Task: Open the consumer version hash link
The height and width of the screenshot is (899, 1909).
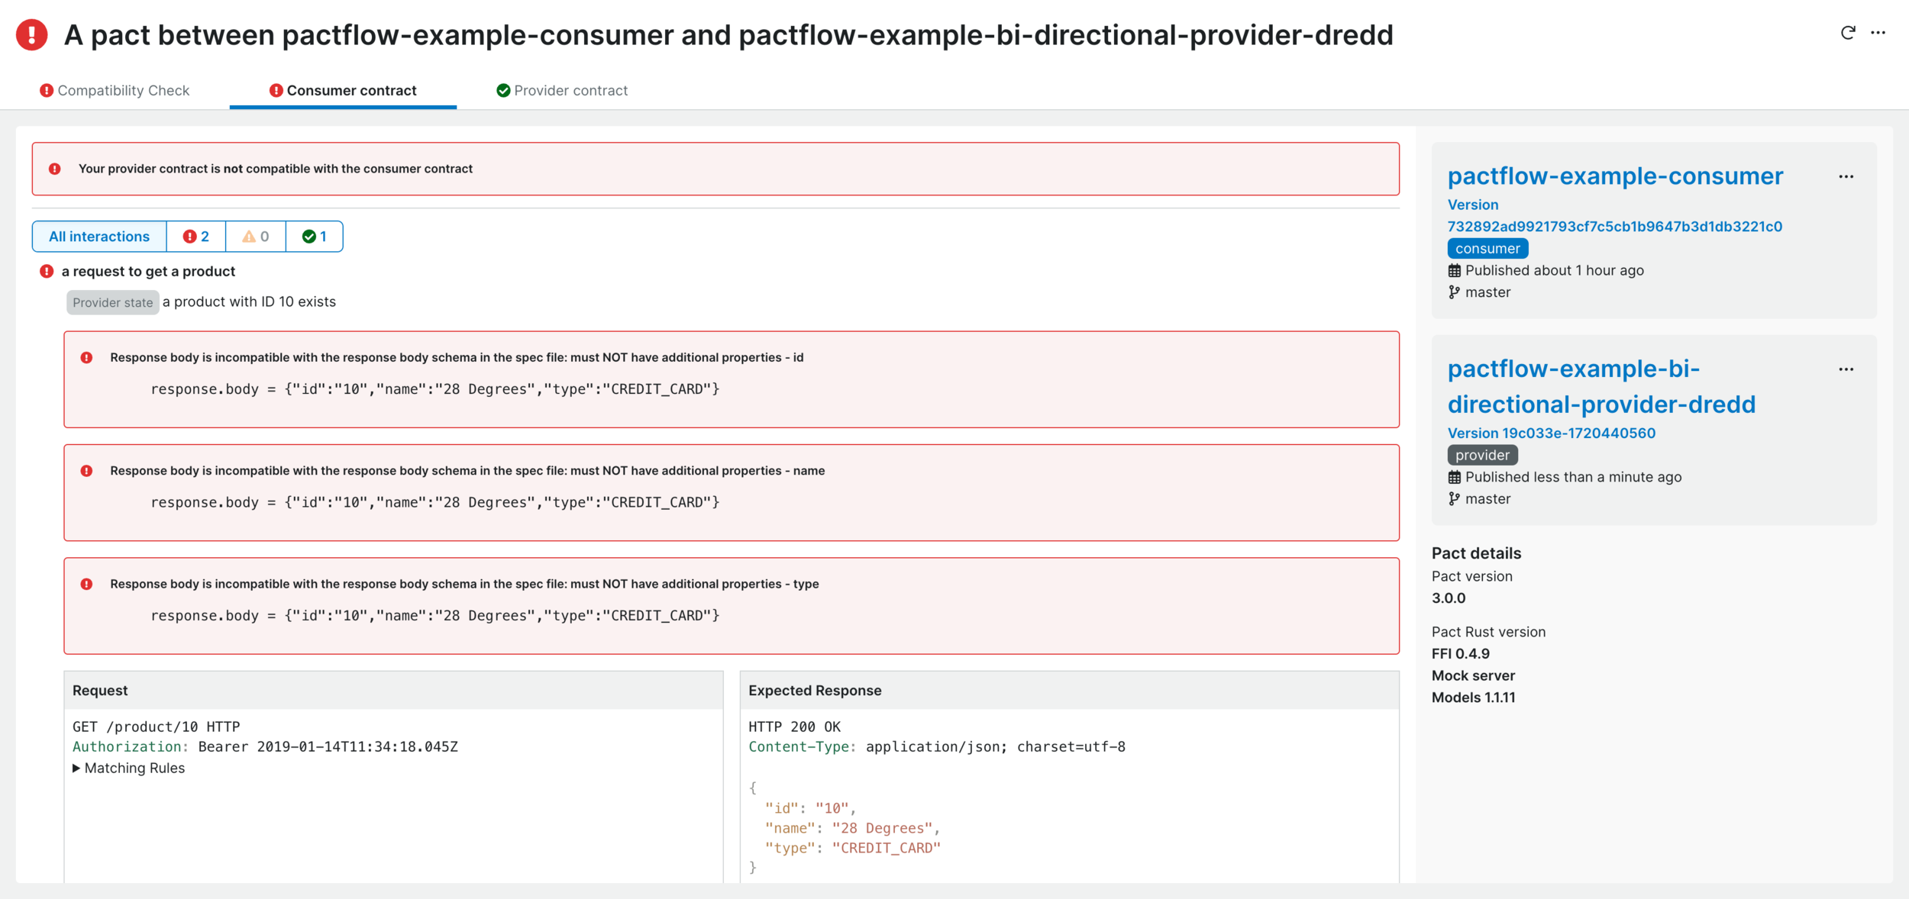Action: (1613, 226)
